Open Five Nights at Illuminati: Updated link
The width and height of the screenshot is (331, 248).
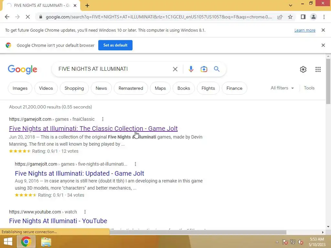[80, 173]
